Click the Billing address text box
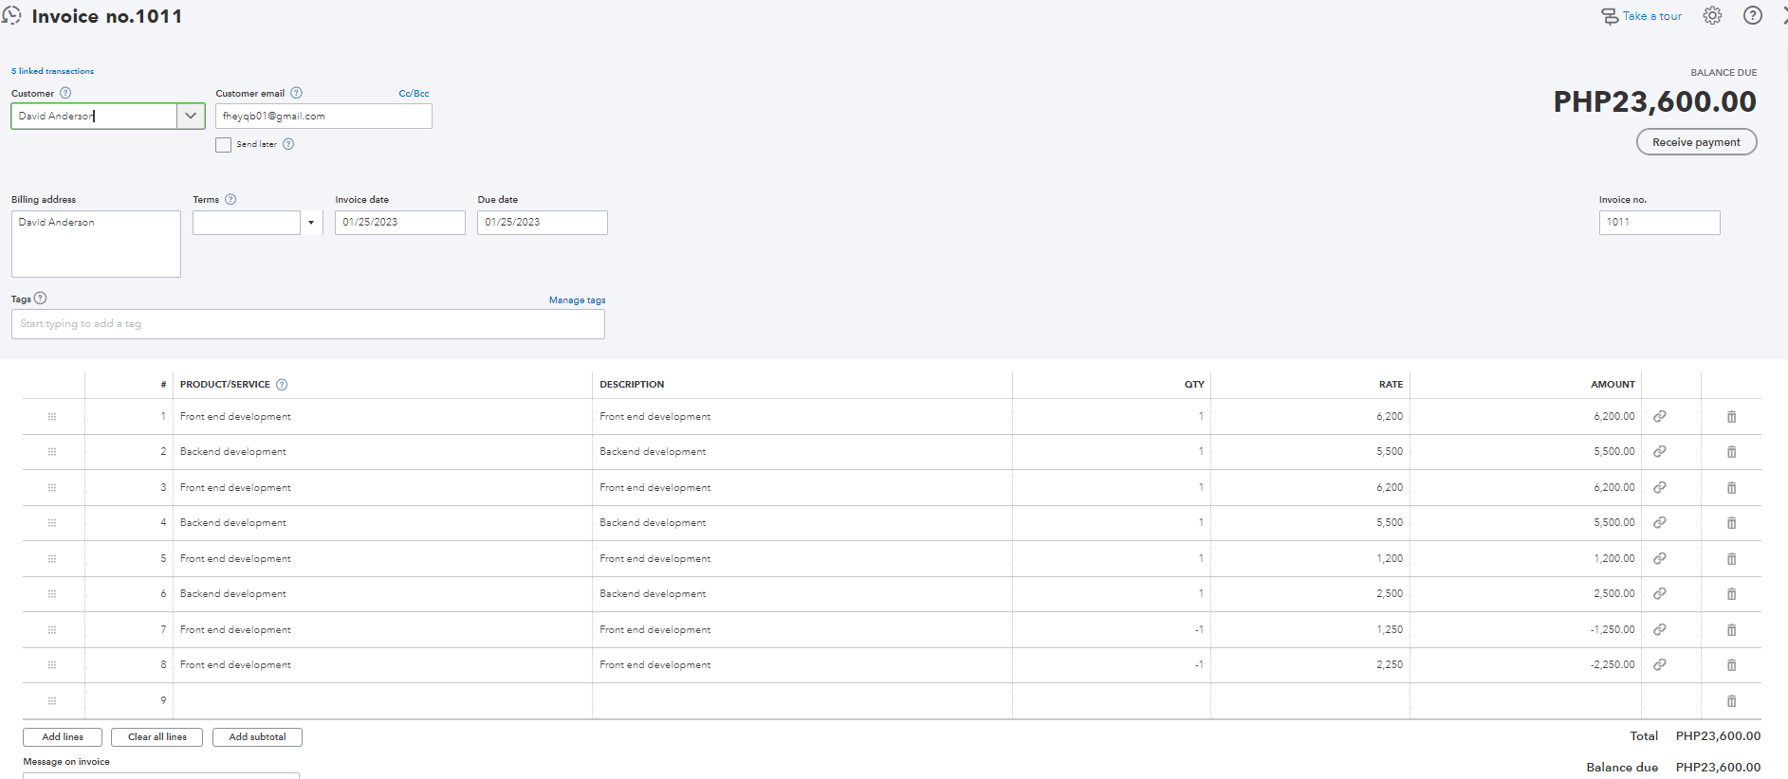1788x779 pixels. (x=96, y=244)
